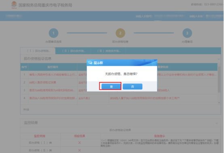Click the 校验结果 column header
The height and width of the screenshot is (153, 224).
tap(80, 136)
